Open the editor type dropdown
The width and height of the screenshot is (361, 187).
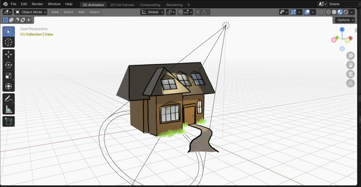[8, 12]
